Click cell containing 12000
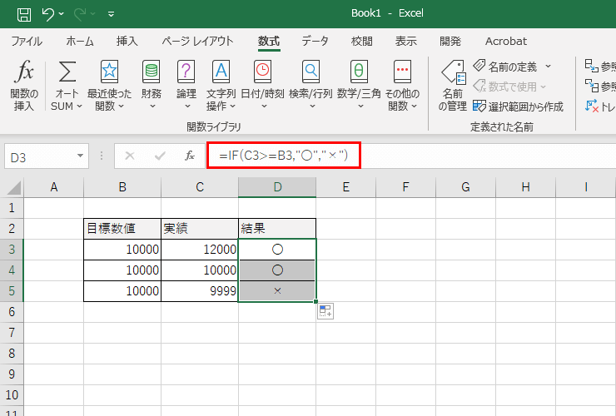The image size is (616, 416). [200, 250]
